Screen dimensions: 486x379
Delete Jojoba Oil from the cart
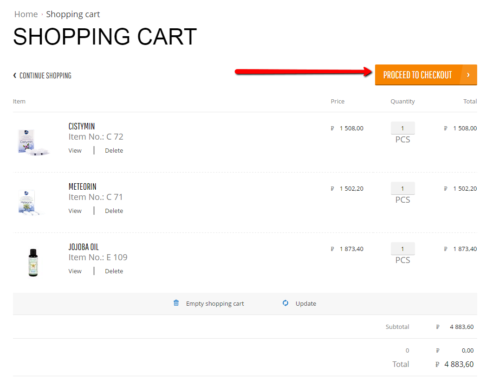point(114,271)
